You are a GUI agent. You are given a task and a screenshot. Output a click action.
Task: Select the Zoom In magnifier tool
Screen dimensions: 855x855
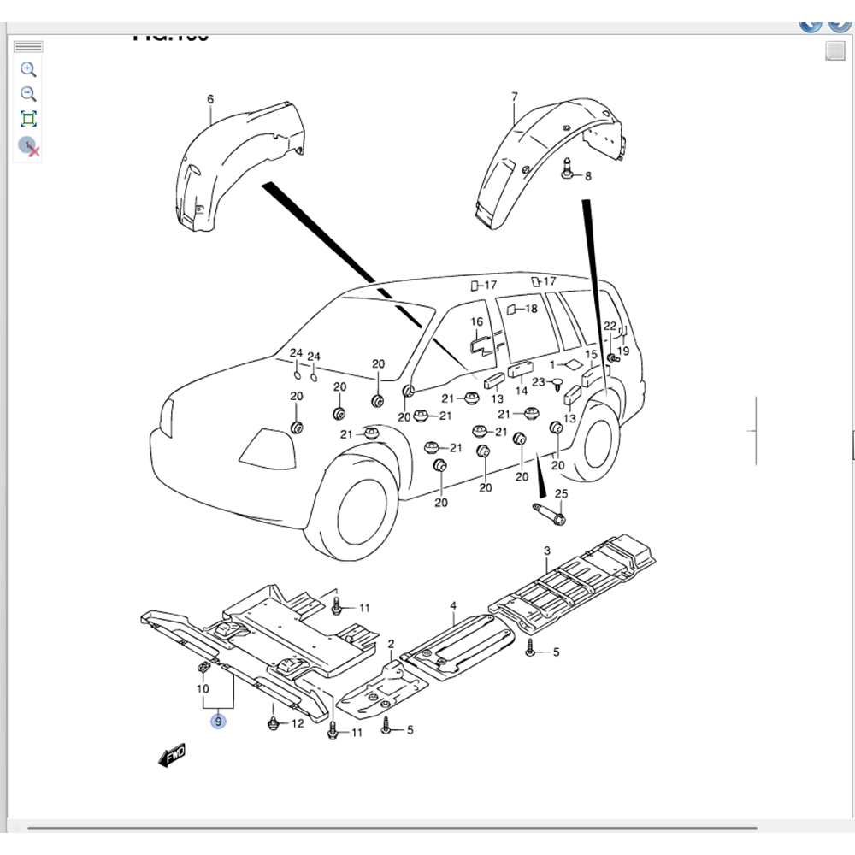[28, 69]
